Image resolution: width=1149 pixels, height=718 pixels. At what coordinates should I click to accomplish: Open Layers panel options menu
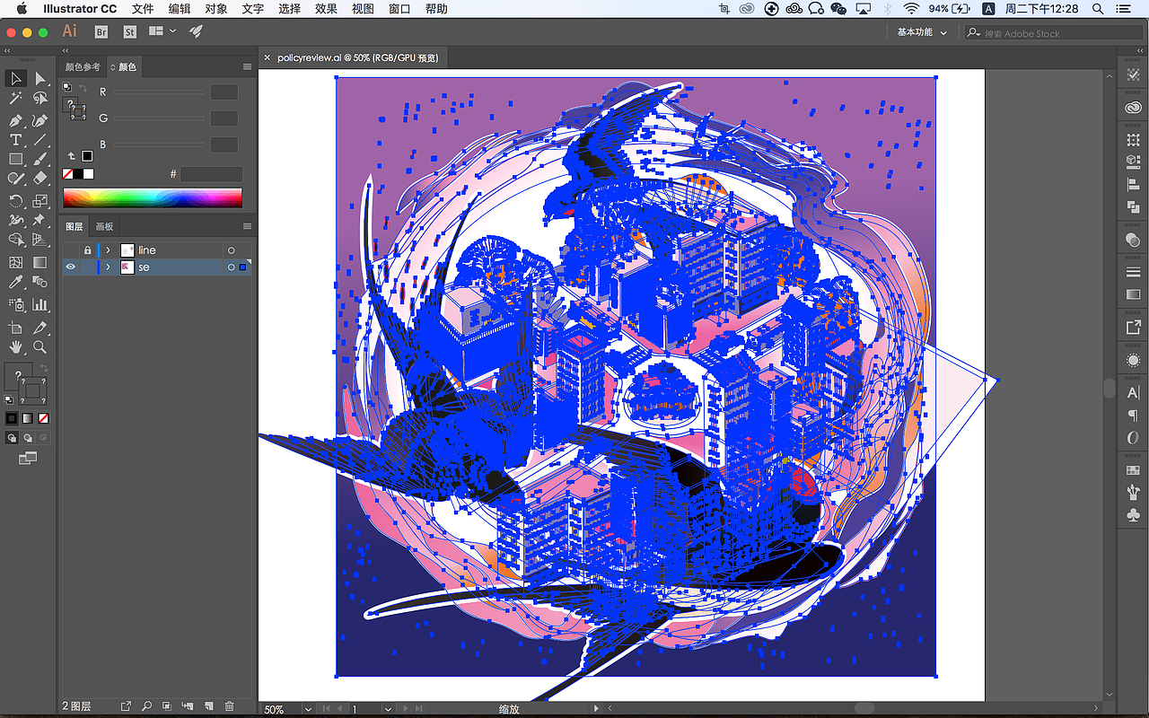[247, 226]
